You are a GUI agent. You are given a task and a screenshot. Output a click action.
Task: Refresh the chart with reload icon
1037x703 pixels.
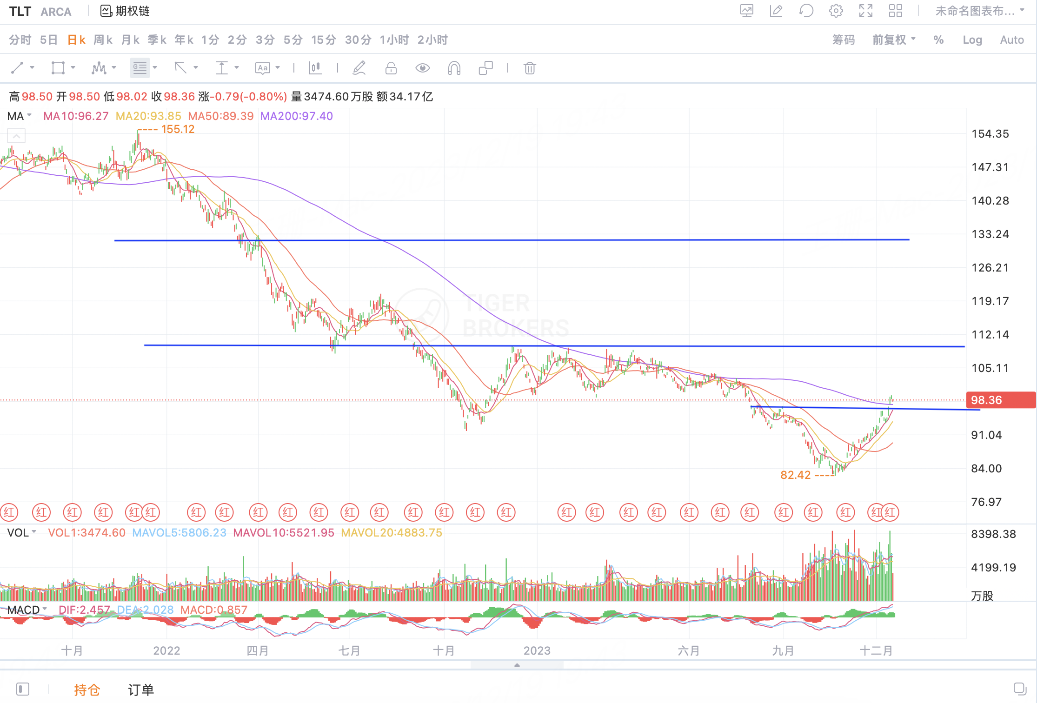806,11
